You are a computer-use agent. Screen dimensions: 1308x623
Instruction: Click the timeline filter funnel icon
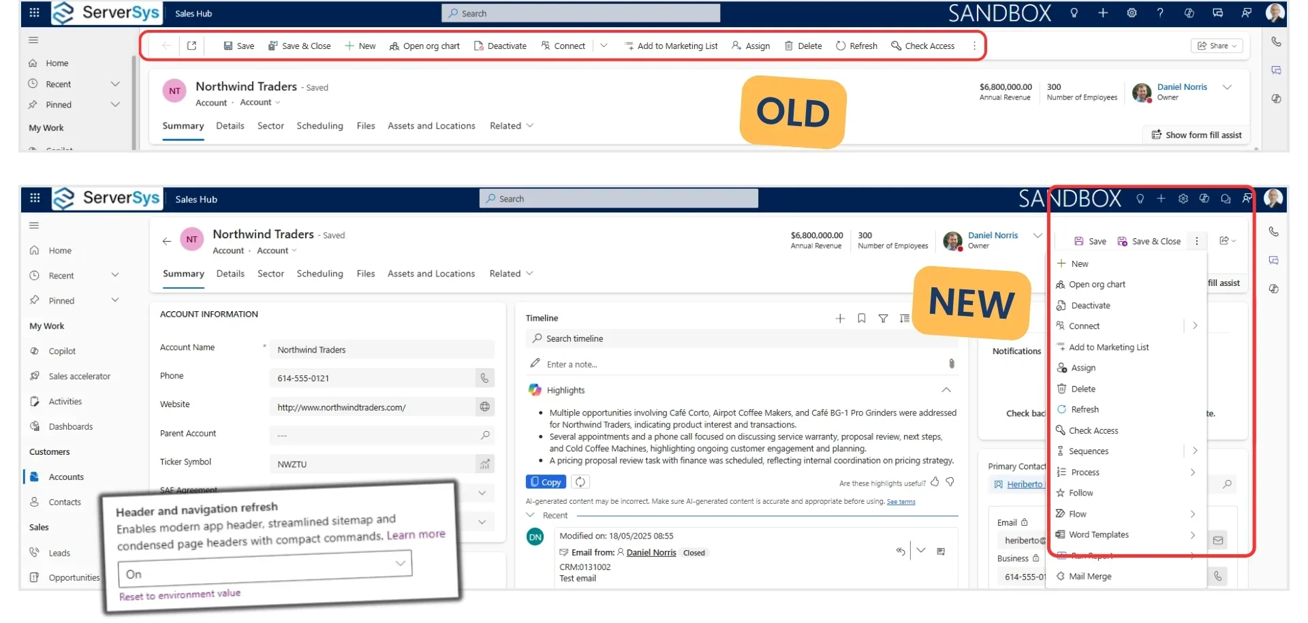(x=883, y=318)
